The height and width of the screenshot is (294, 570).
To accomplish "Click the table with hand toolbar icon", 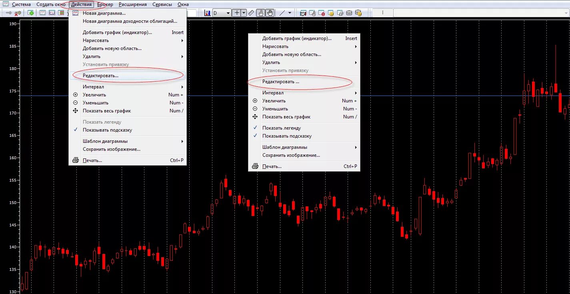I will (313, 13).
